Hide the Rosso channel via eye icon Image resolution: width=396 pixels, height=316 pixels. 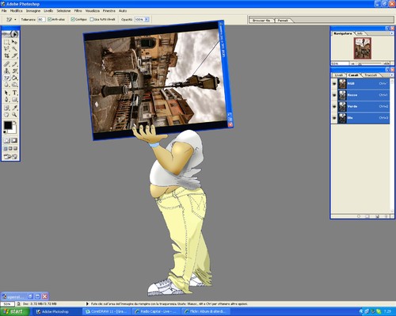[x=334, y=95]
